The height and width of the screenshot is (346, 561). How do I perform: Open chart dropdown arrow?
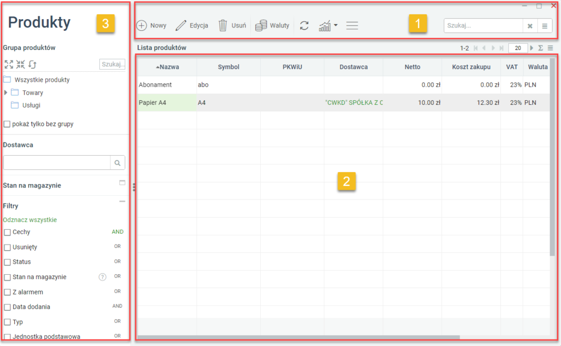click(x=336, y=25)
